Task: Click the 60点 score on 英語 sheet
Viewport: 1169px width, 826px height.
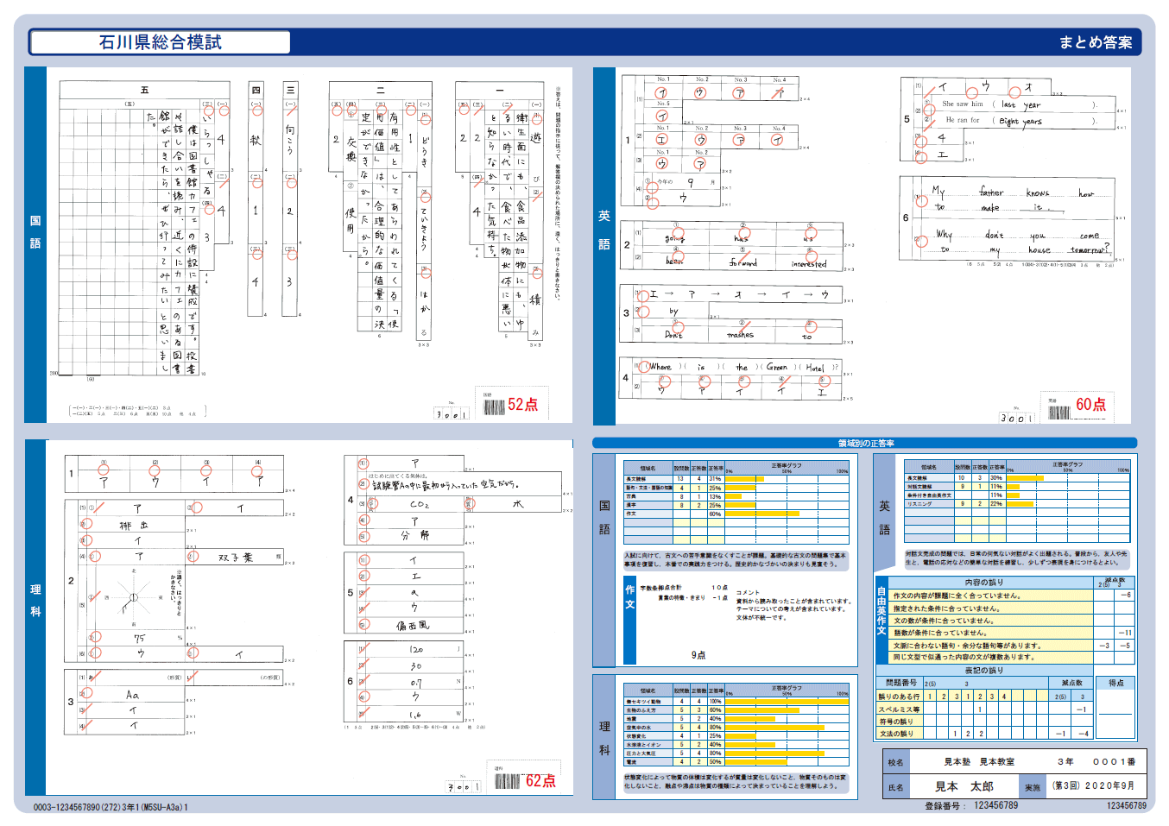Action: click(1090, 404)
